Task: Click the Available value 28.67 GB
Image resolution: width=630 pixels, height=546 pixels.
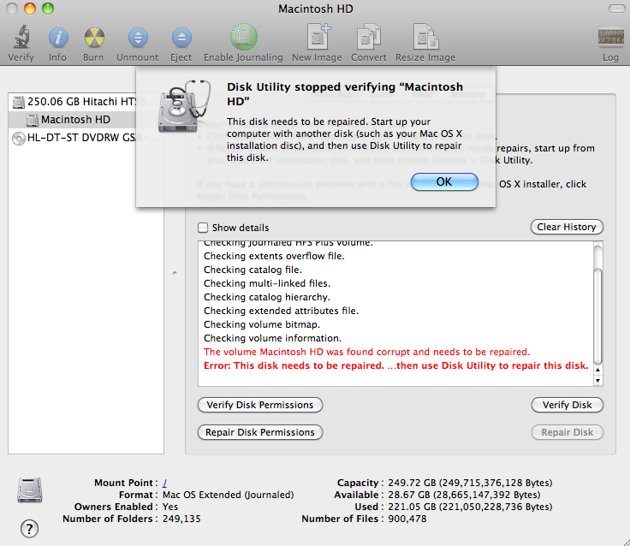Action: pyautogui.click(x=464, y=495)
